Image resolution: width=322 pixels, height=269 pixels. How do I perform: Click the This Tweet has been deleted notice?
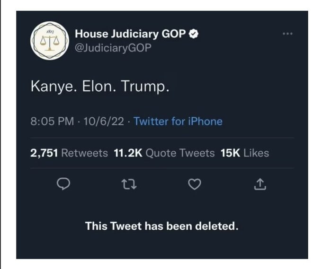[x=162, y=226]
